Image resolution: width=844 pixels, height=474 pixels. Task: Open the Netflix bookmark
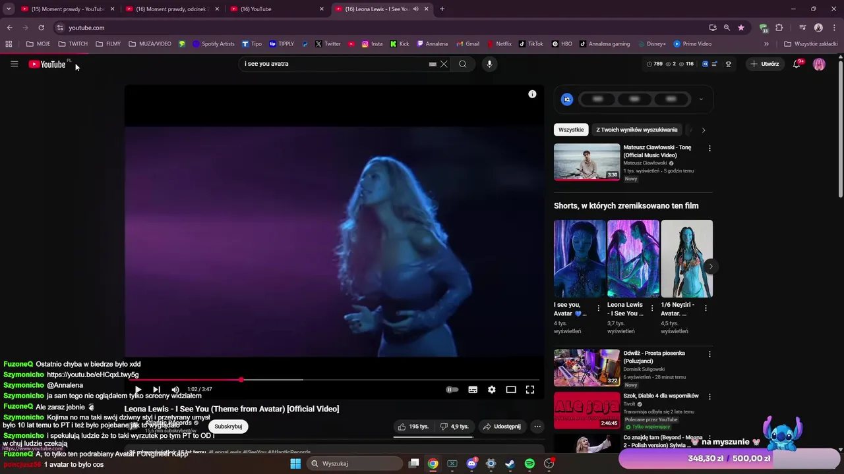click(x=499, y=44)
